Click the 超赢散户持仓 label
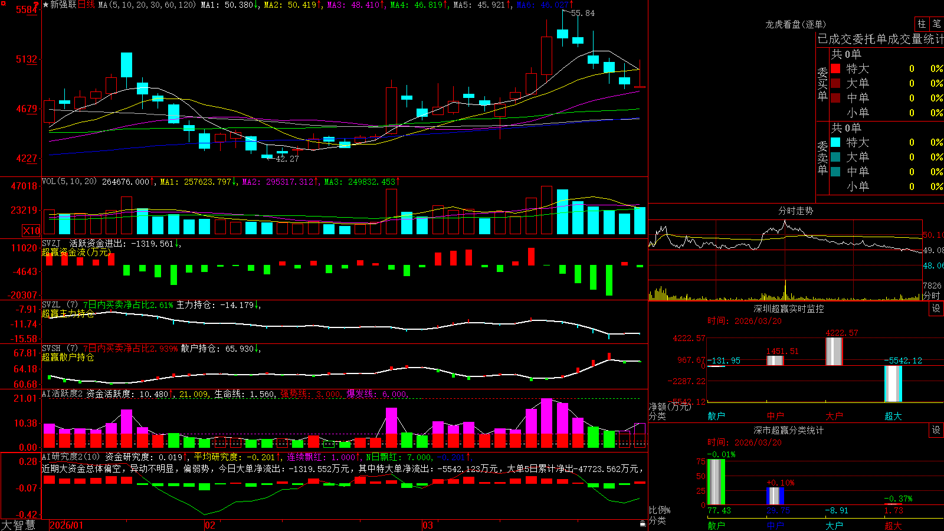Screen dimensions: 944x531 pyautogui.click(x=68, y=357)
